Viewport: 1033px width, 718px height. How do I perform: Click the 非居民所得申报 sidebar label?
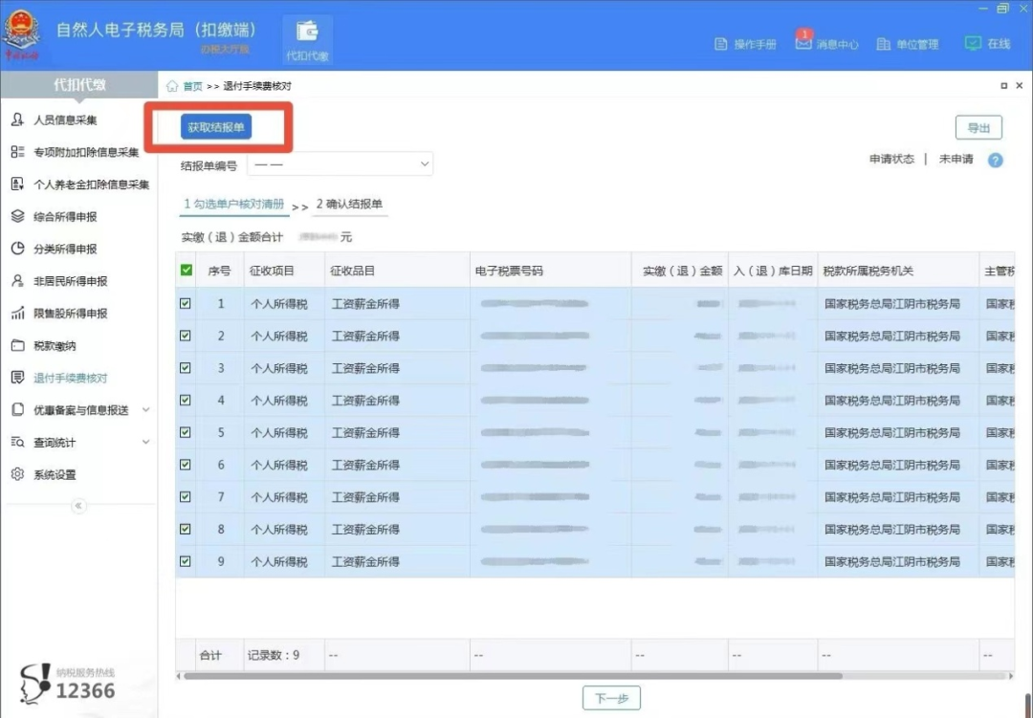coord(71,281)
